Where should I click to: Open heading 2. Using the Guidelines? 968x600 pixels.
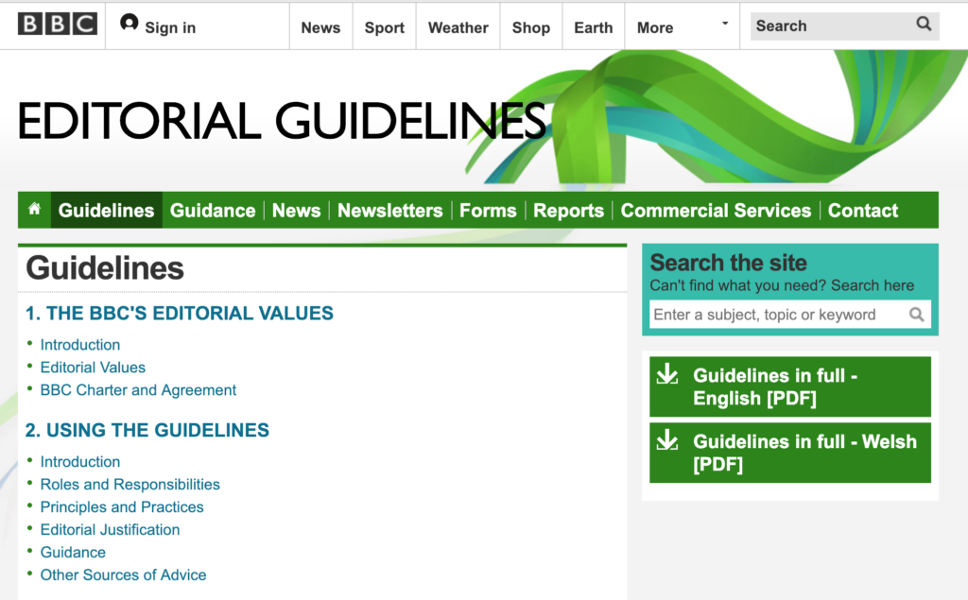tap(147, 430)
